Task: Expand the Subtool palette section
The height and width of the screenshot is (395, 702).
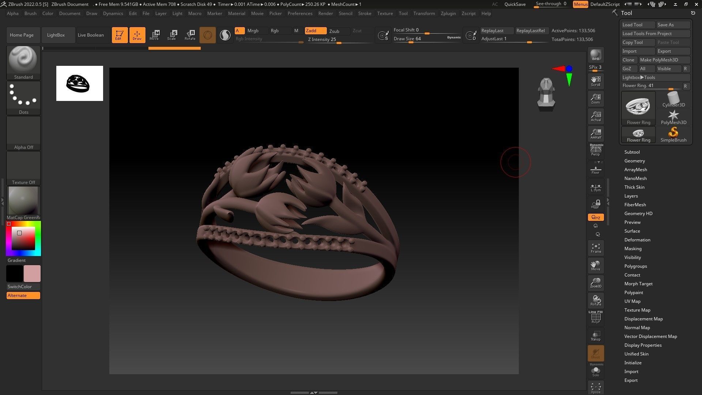Action: tap(632, 152)
